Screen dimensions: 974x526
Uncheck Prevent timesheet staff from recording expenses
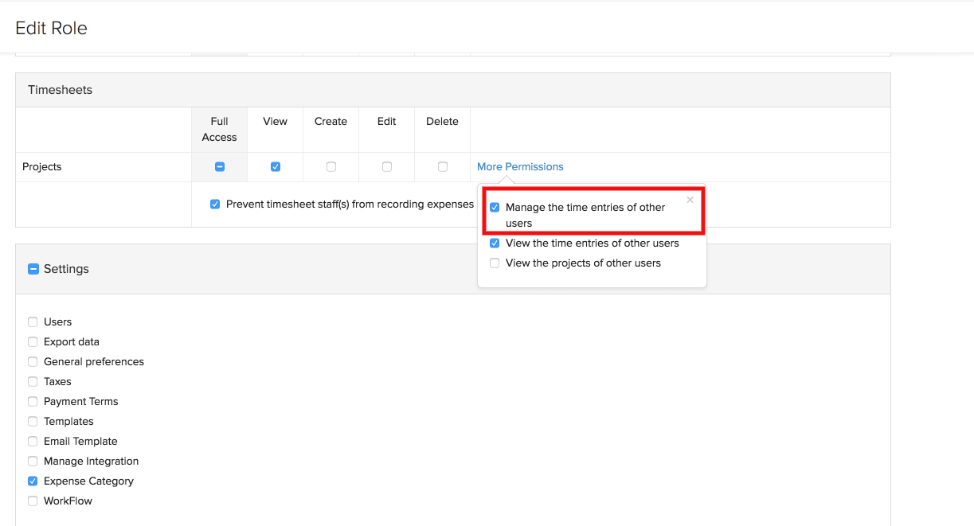pyautogui.click(x=215, y=205)
